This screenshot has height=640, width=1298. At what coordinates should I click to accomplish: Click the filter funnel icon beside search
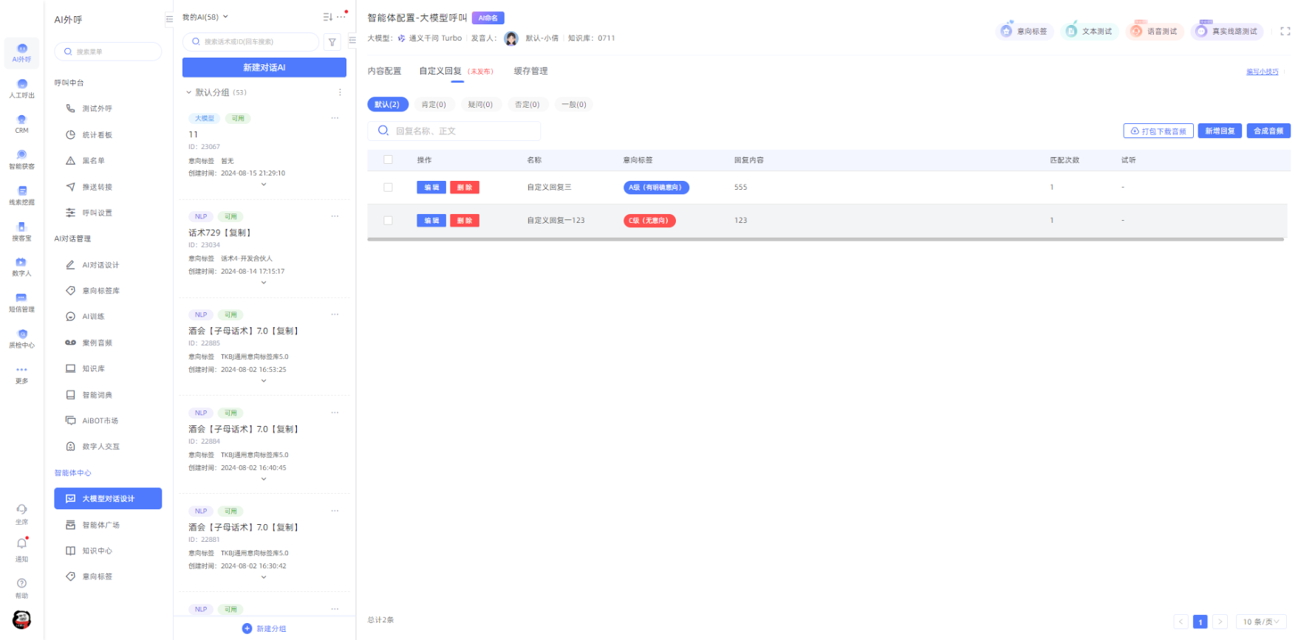332,42
